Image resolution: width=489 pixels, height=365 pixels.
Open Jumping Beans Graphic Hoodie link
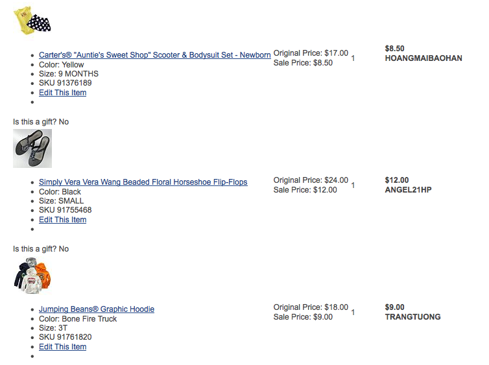(x=97, y=309)
